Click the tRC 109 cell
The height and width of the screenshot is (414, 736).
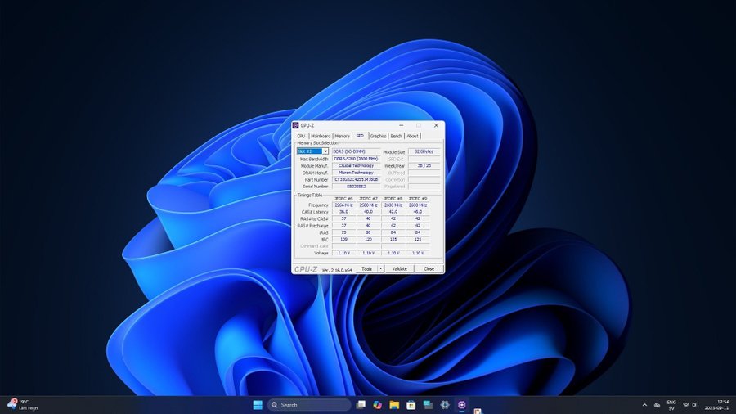coord(343,240)
